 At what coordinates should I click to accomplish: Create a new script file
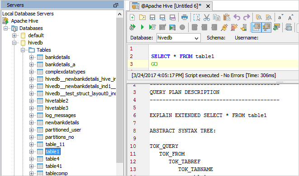[133, 17]
